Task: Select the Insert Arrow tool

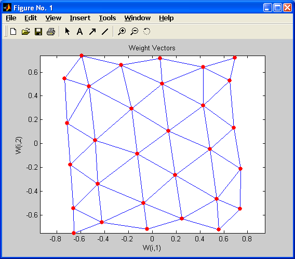Action: pos(92,32)
